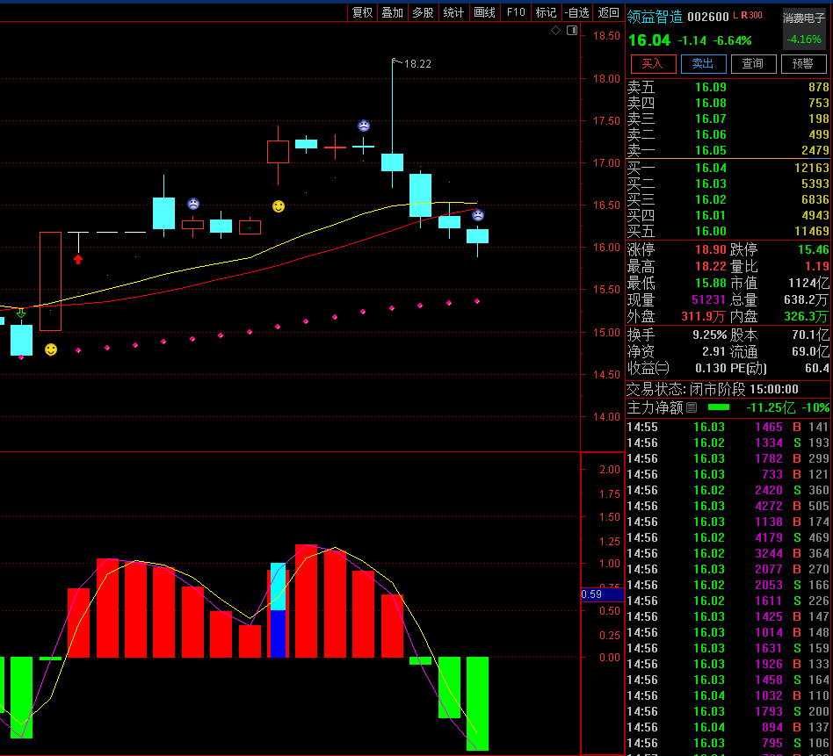Open the 消费电子 sector box
The image size is (833, 756).
pos(804,29)
